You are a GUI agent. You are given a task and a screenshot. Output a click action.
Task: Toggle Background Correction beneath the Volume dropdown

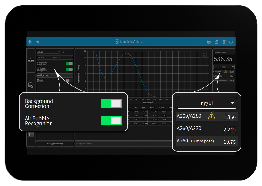[x=69, y=63]
